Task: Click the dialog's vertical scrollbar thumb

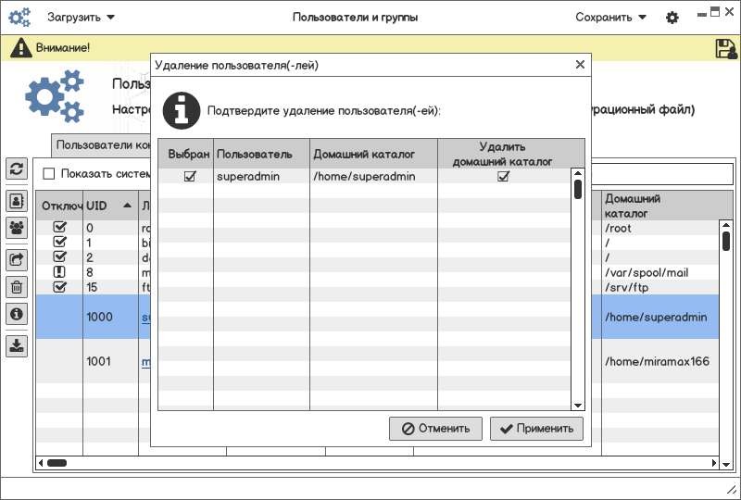Action: (x=578, y=189)
